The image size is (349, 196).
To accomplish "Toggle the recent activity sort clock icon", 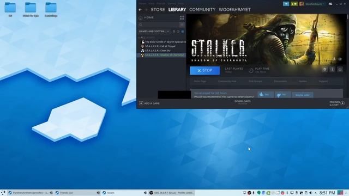I will (178, 32).
